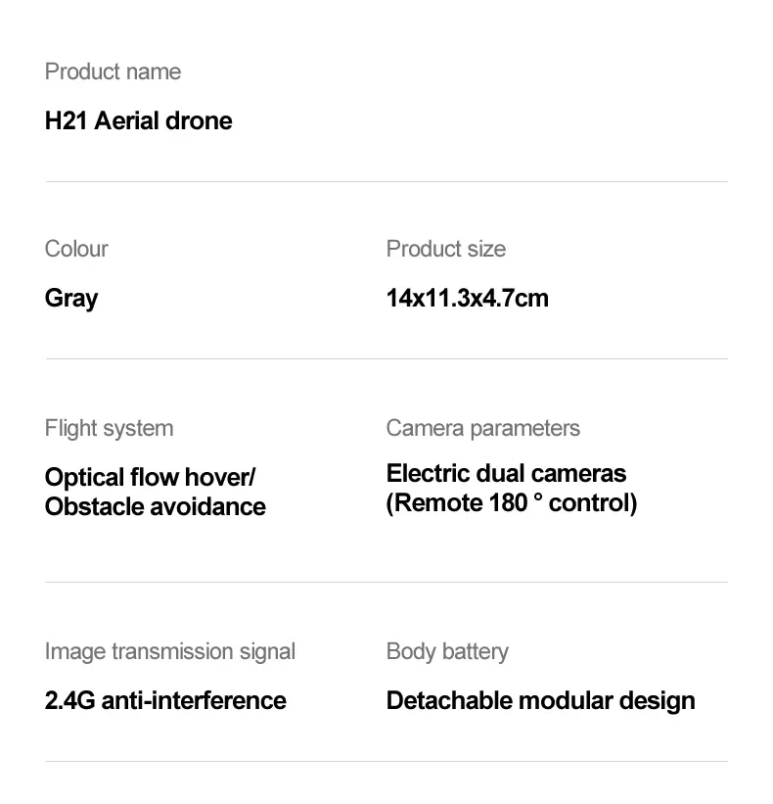Screen dimensions: 773x804
Task: Select the Electric dual cameras text
Action: coord(506,473)
